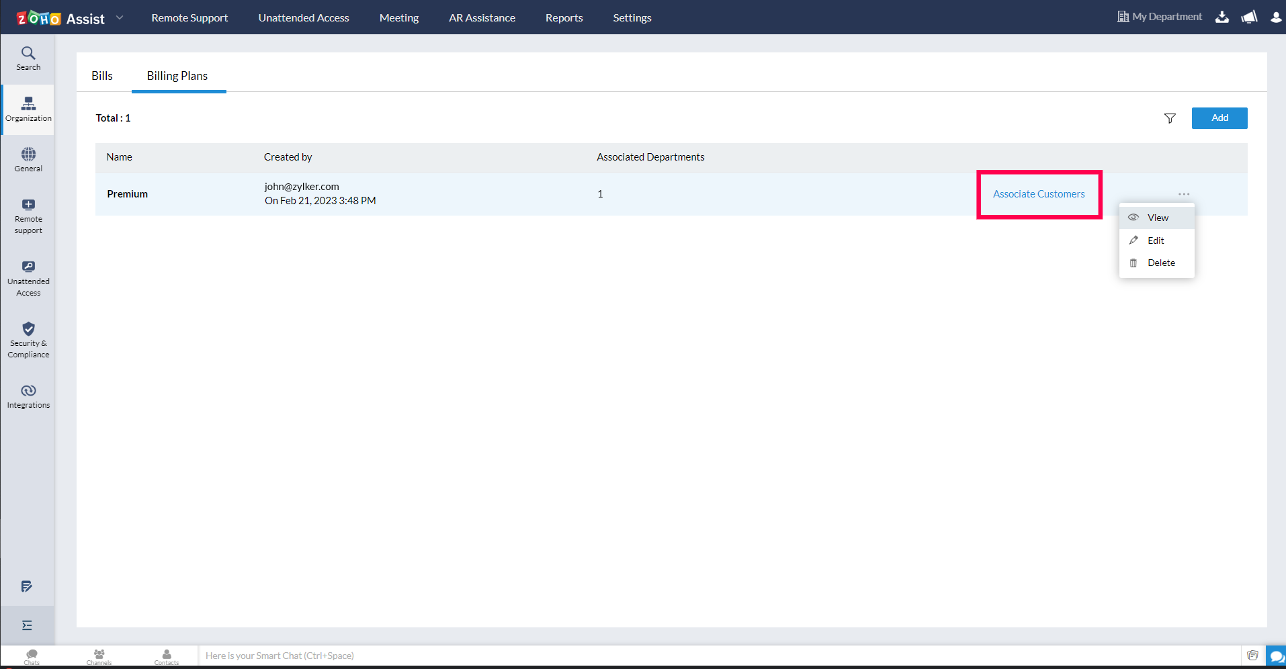Image resolution: width=1286 pixels, height=669 pixels.
Task: Open Search in the left sidebar
Action: [x=28, y=58]
